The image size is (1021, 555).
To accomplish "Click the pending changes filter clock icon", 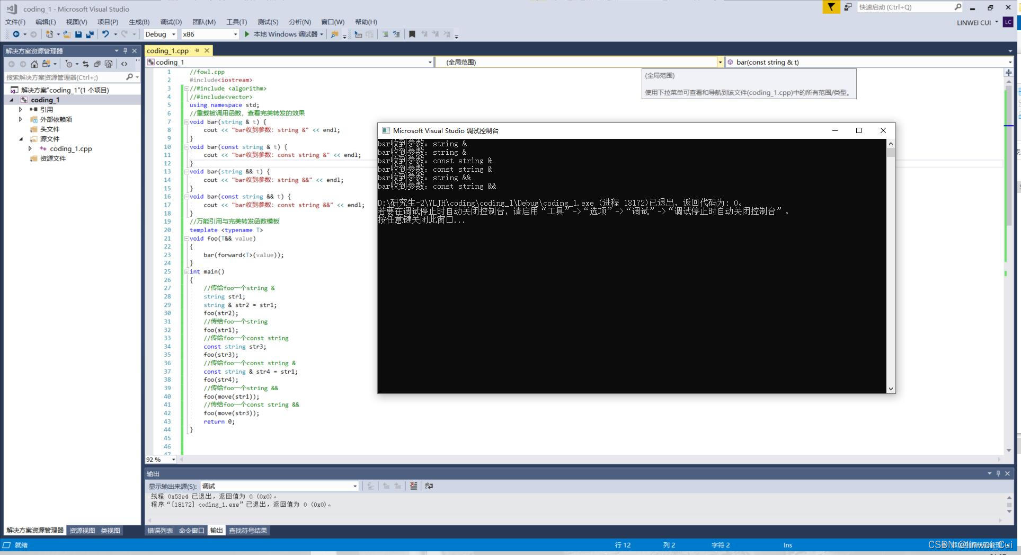I will pos(68,64).
